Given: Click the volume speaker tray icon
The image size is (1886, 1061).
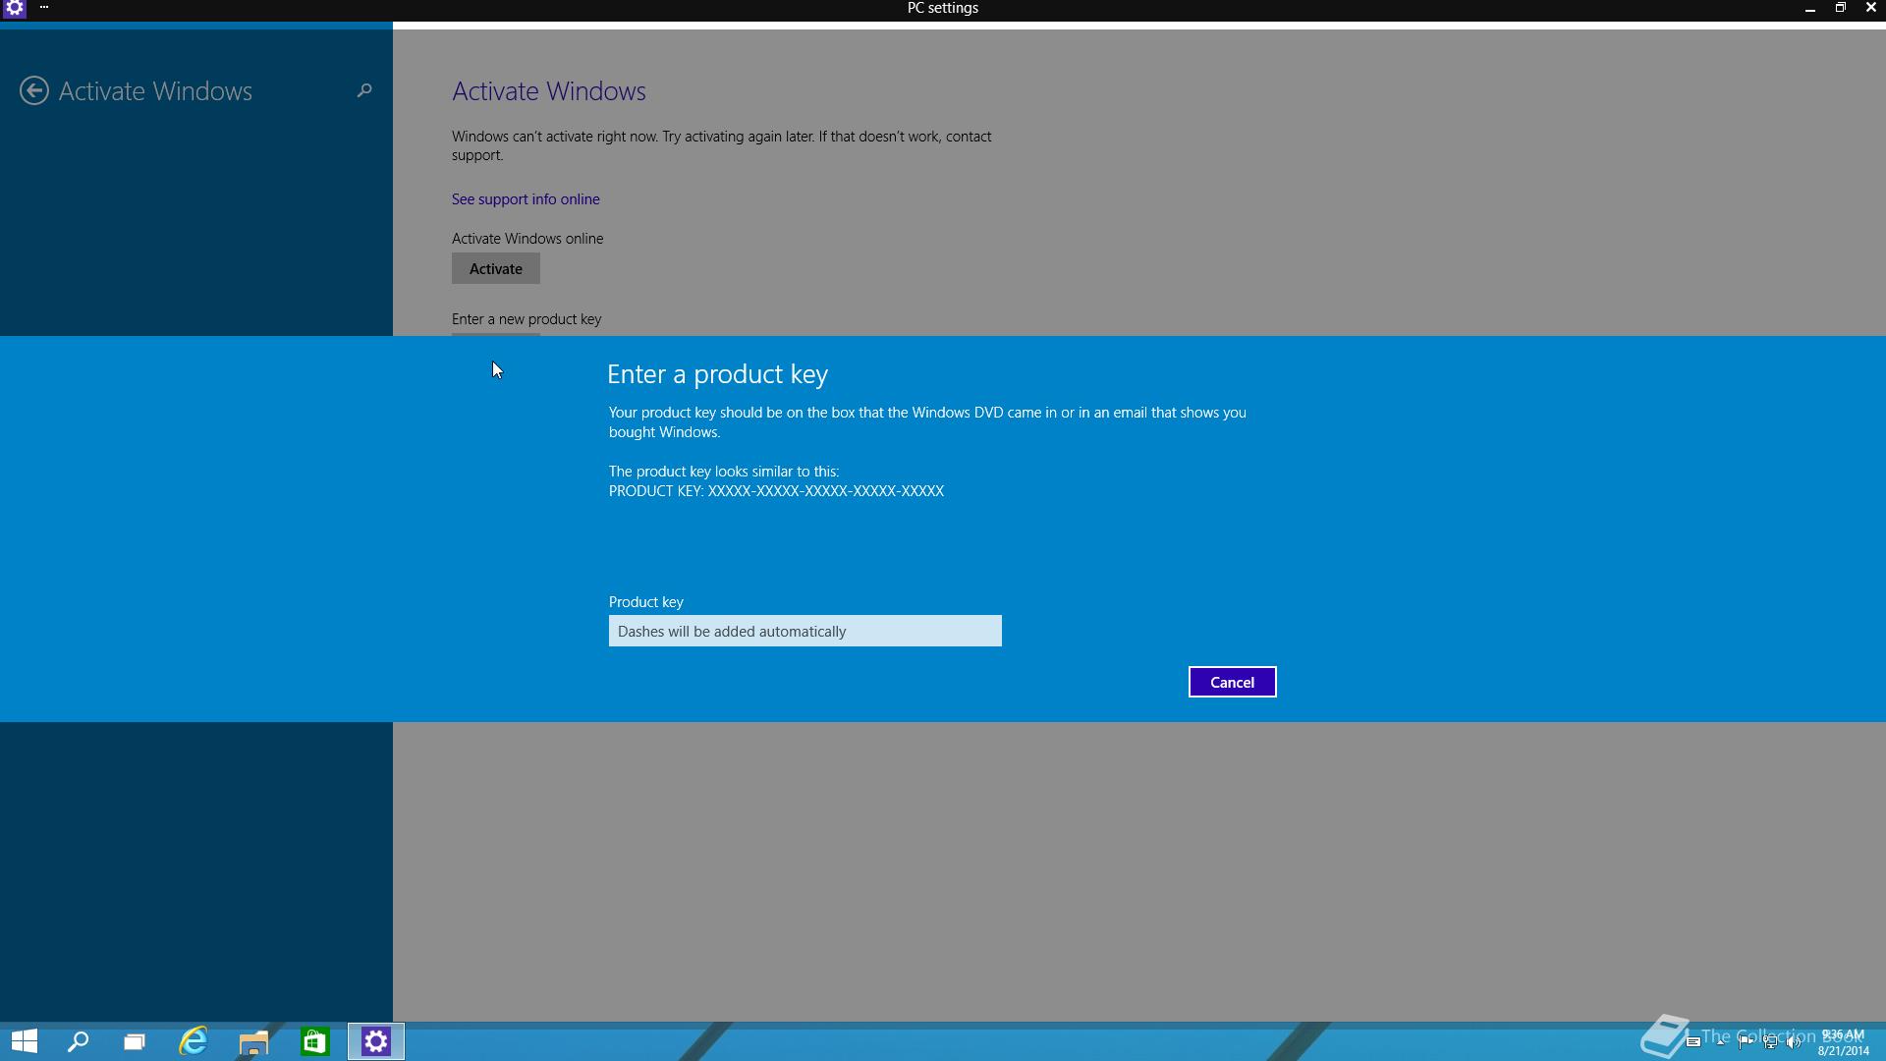Looking at the screenshot, I should (1794, 1042).
